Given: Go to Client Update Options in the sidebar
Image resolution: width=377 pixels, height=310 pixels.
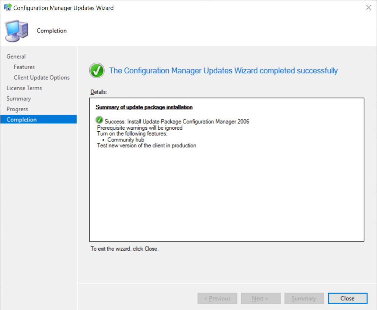Looking at the screenshot, I should [x=42, y=77].
